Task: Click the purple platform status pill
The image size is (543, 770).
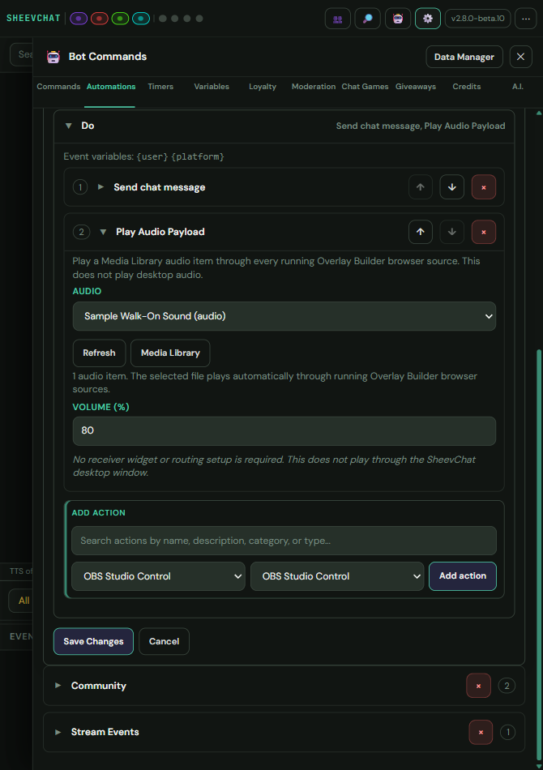Action: [79, 19]
